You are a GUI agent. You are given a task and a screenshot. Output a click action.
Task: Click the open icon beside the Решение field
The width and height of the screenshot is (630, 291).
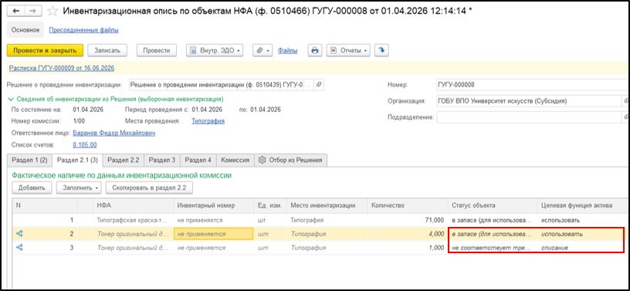319,85
